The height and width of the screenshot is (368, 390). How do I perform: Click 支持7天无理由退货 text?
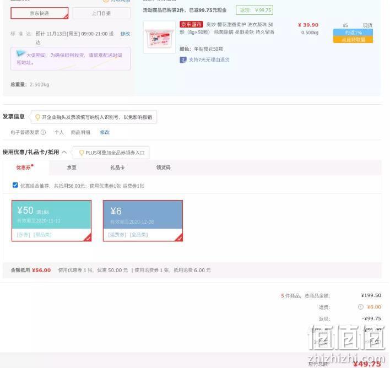209,59
